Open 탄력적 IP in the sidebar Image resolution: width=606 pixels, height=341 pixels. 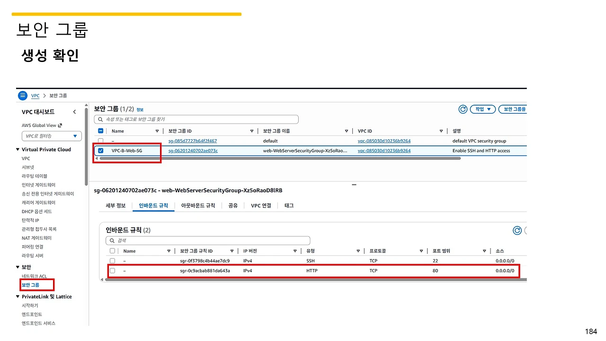point(30,220)
